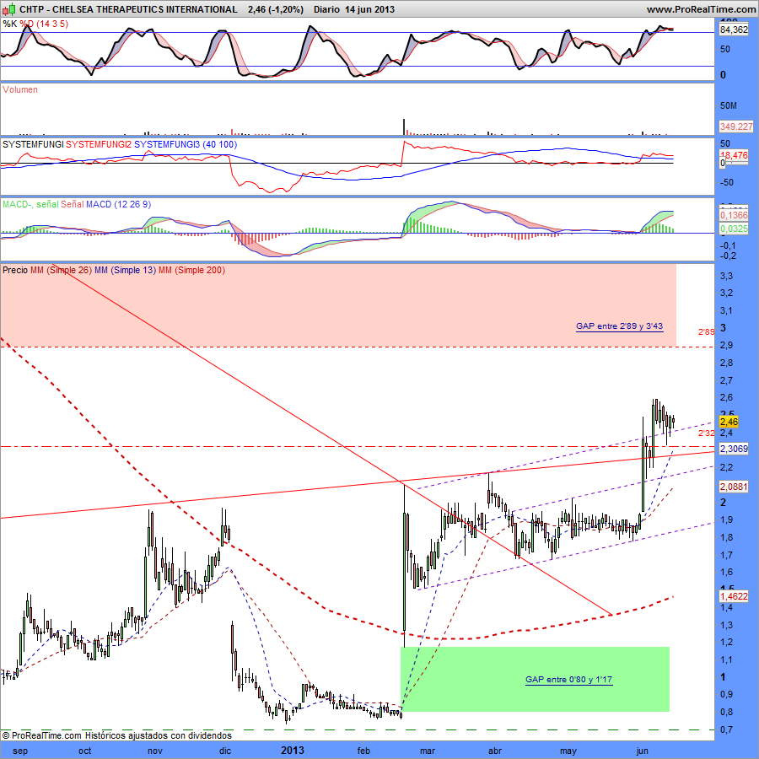Click the mar month marker on time axis
Viewport: 759px width, 759px height.
[428, 751]
